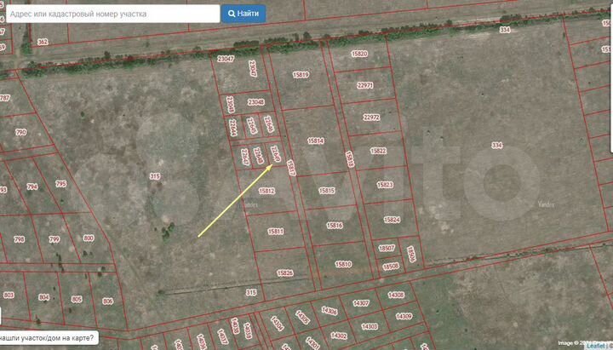Select parcel labeled 15820
613x350 pixels.
click(x=359, y=54)
